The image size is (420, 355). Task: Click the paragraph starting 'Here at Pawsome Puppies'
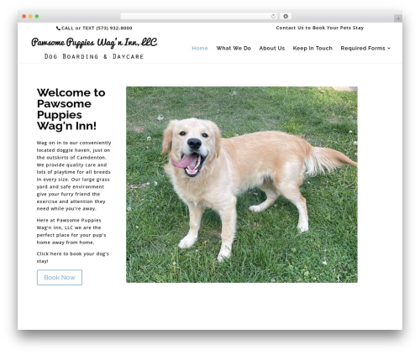tap(71, 232)
